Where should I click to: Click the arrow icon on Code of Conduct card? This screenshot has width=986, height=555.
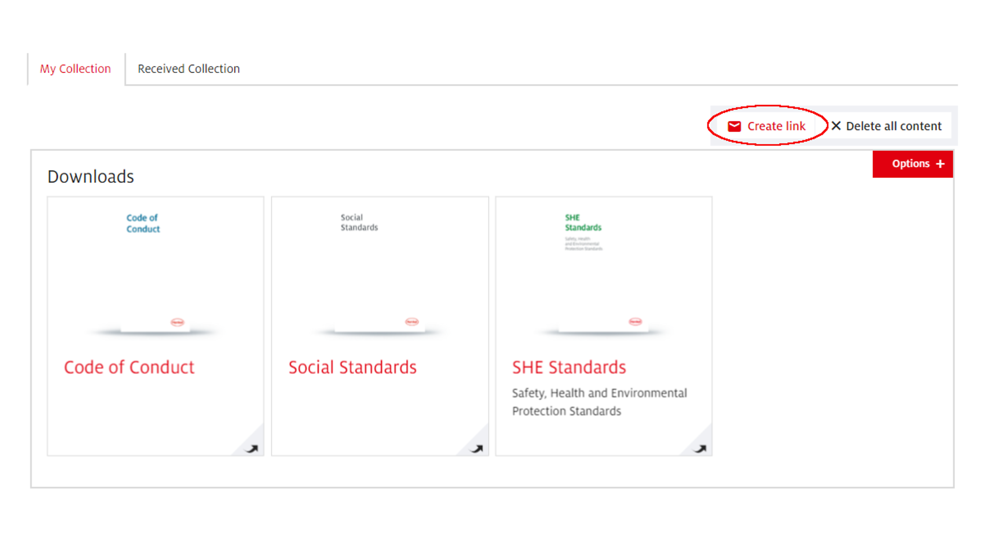point(252,449)
